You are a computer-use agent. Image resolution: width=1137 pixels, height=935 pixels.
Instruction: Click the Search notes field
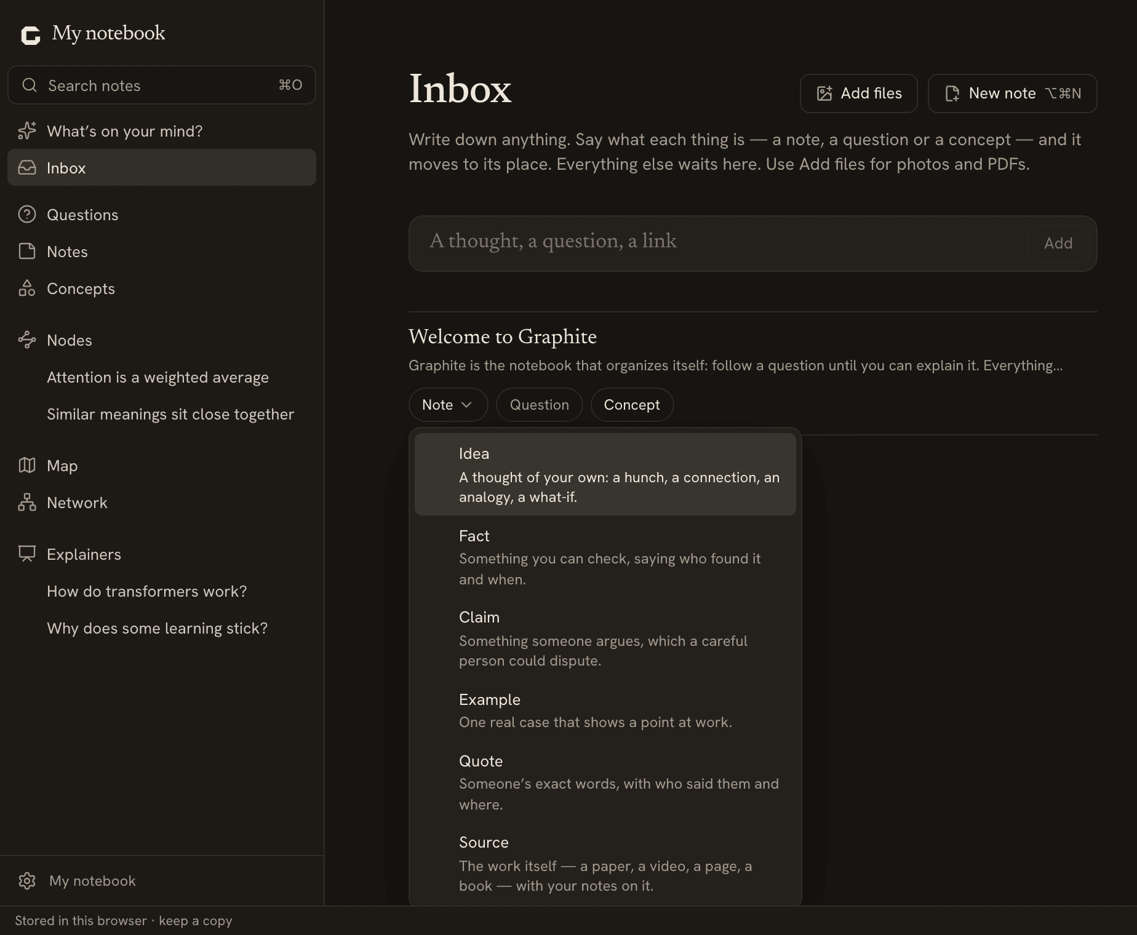click(162, 85)
